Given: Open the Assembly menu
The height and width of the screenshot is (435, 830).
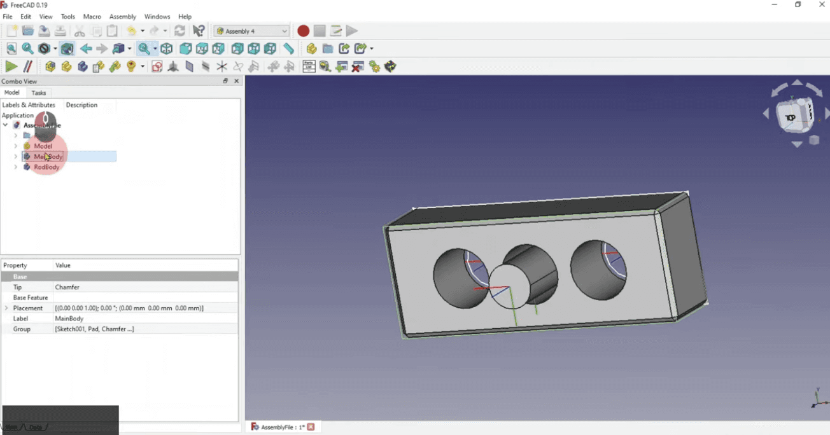Looking at the screenshot, I should click(122, 17).
